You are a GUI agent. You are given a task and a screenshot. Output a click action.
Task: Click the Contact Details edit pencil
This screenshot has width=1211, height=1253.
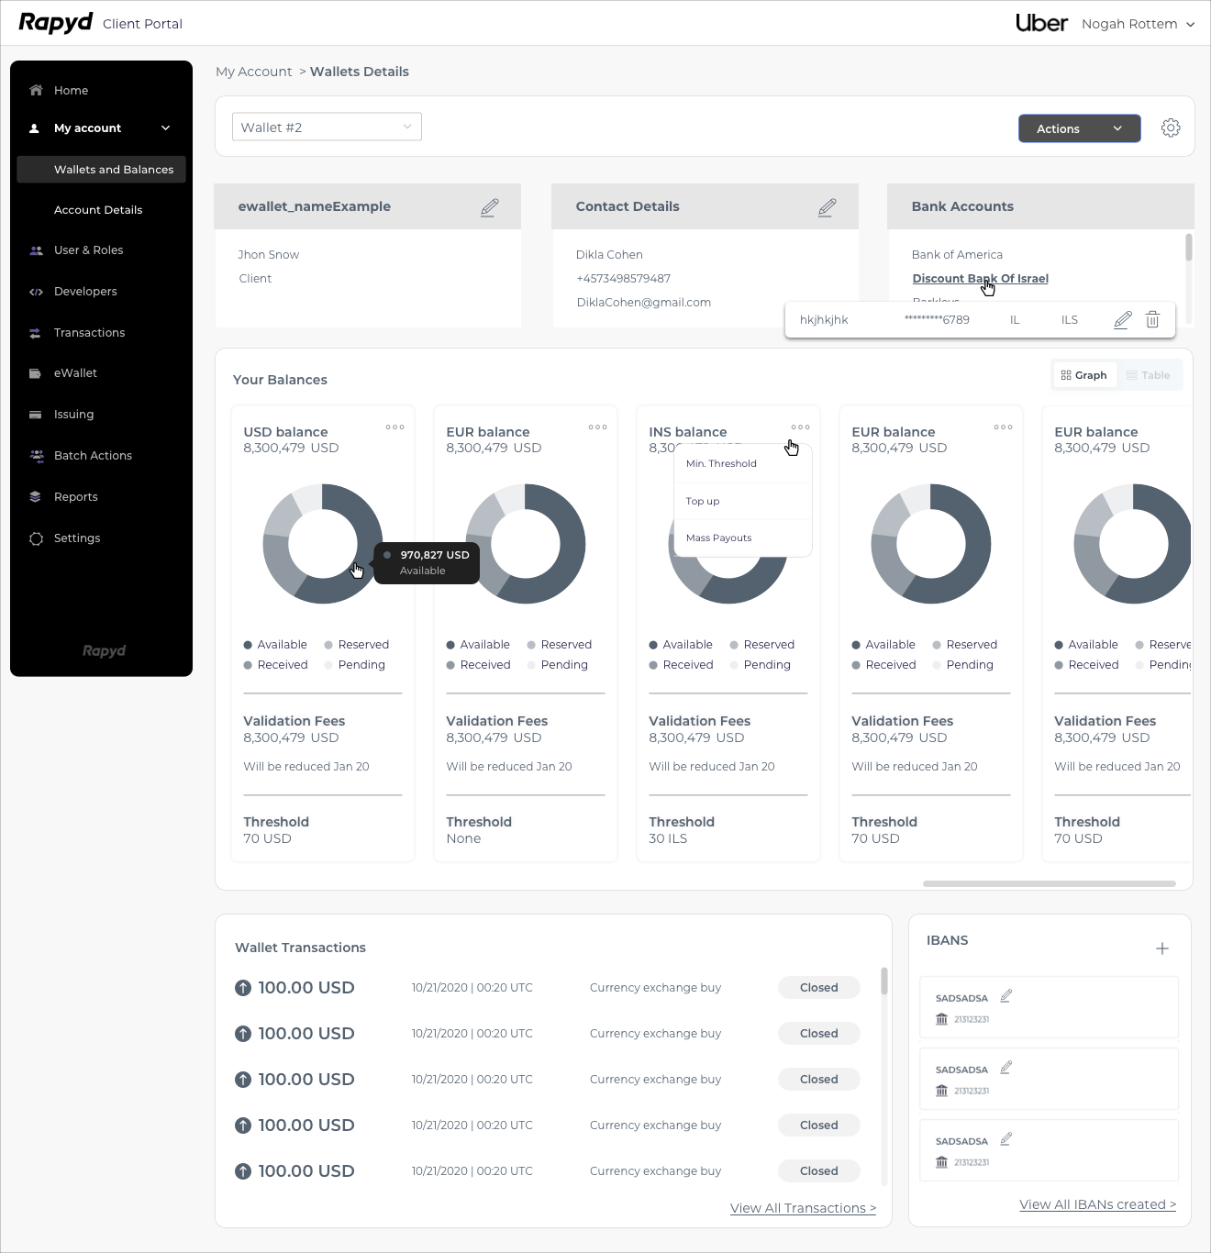pyautogui.click(x=827, y=207)
